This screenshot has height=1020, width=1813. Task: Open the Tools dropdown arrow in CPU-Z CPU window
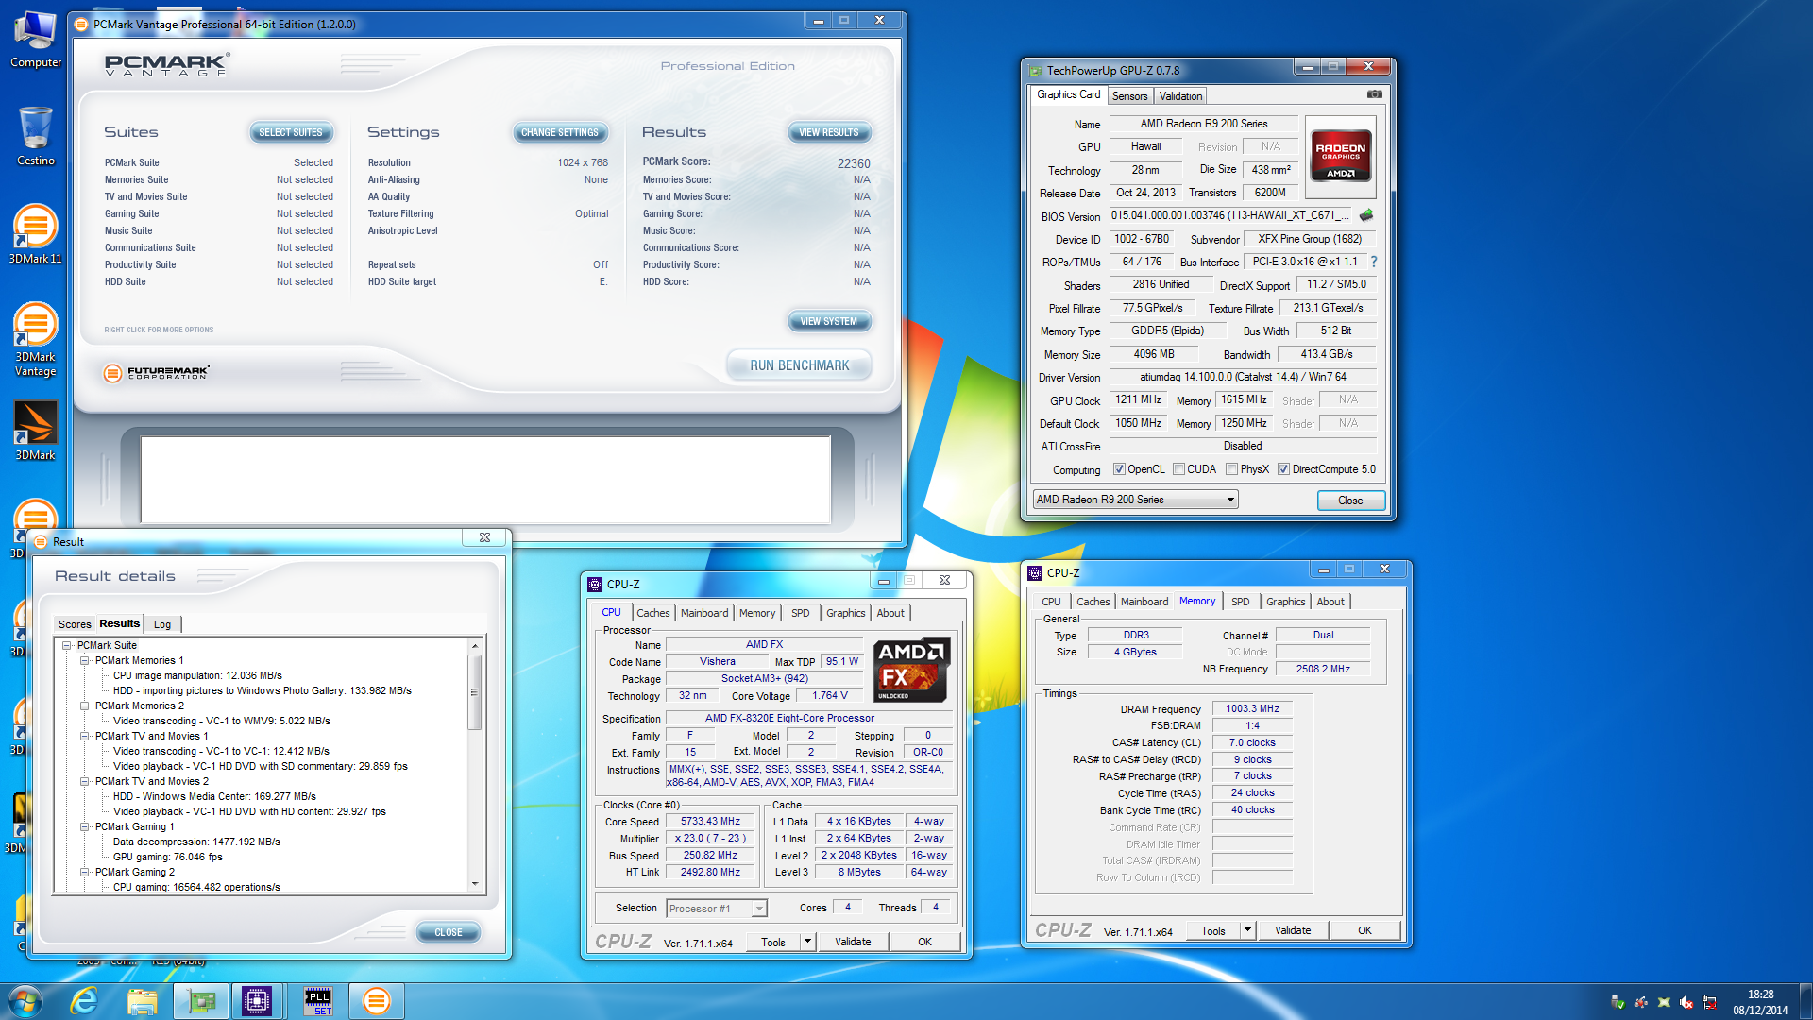807,942
